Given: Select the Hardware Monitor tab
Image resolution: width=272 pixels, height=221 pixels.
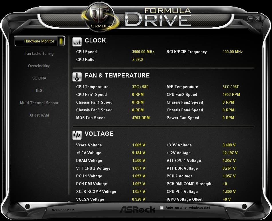Looking at the screenshot, I should tap(40, 41).
